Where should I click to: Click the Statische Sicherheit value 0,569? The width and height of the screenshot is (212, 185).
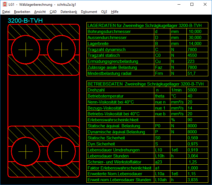point(193,138)
